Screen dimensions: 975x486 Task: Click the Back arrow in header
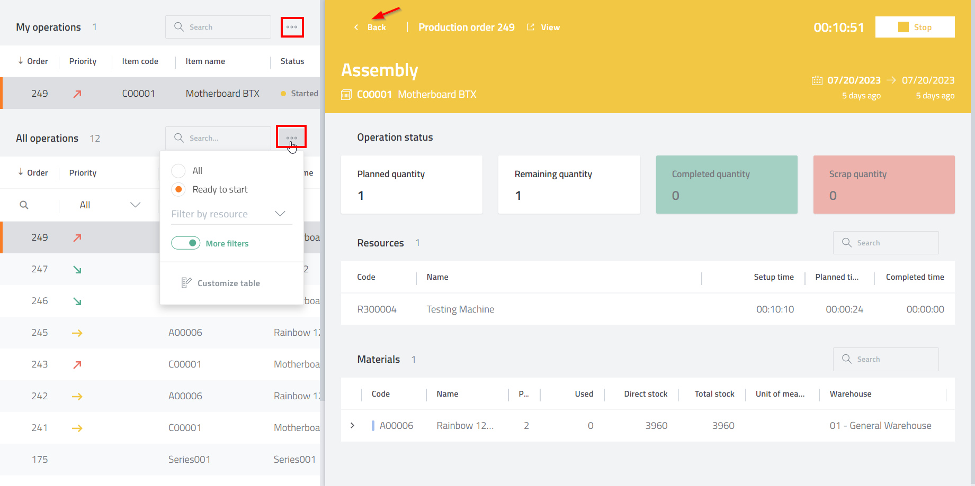[x=356, y=27]
